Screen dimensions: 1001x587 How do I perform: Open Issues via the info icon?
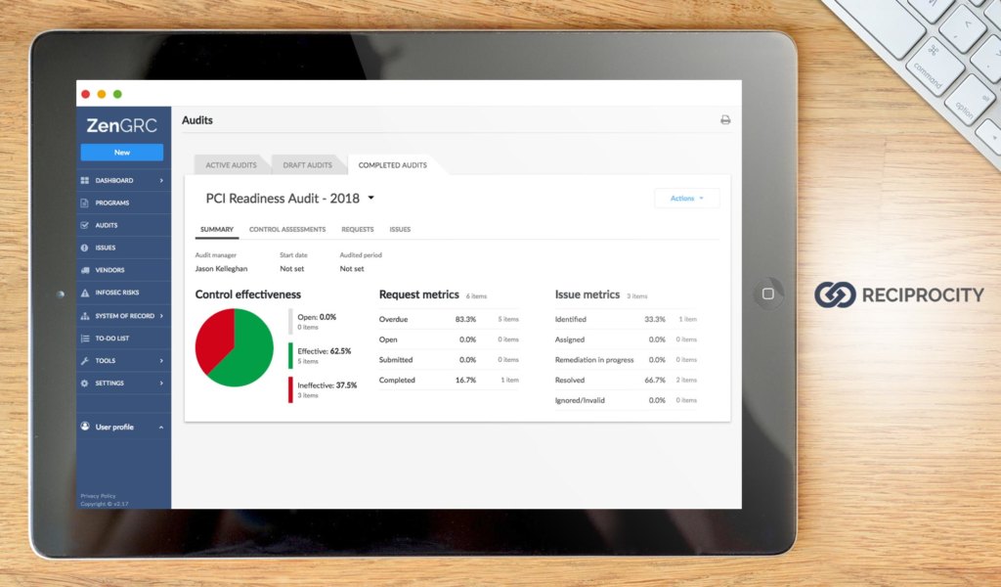(x=84, y=247)
